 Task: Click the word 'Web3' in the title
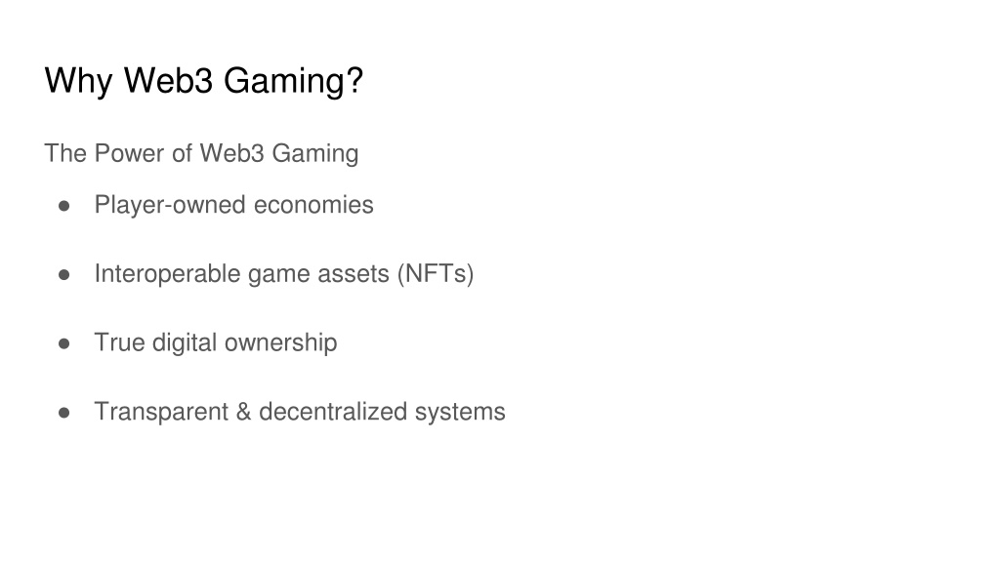pyautogui.click(x=168, y=81)
